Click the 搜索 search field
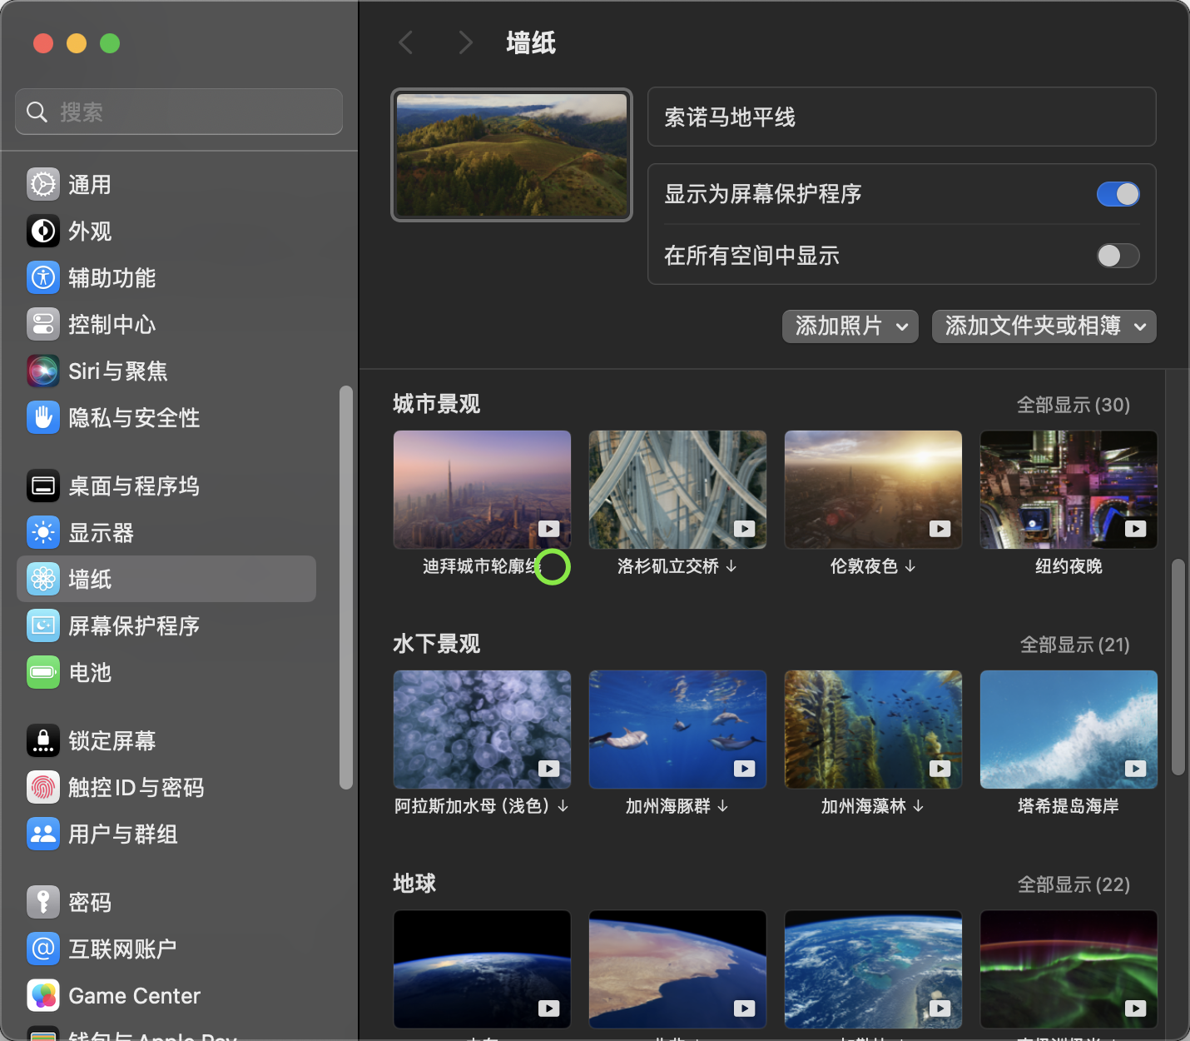This screenshot has height=1041, width=1190. coord(179,112)
